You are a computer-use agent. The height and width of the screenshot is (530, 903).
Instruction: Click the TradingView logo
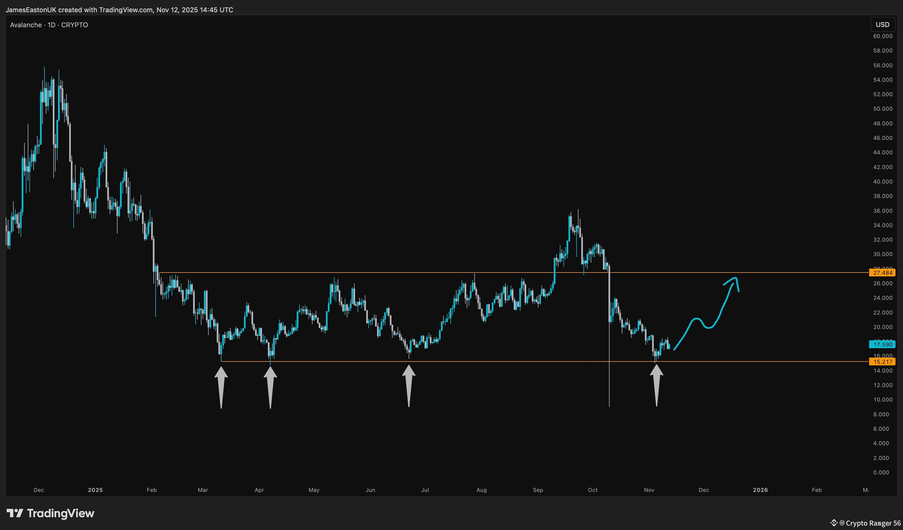[x=51, y=513]
